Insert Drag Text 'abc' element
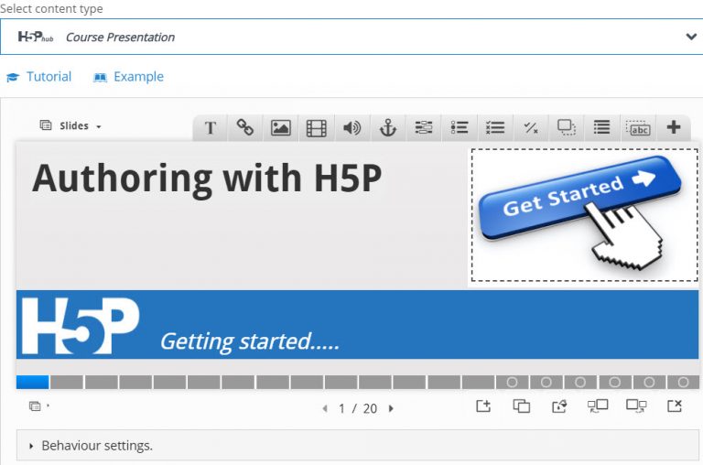 tap(638, 128)
